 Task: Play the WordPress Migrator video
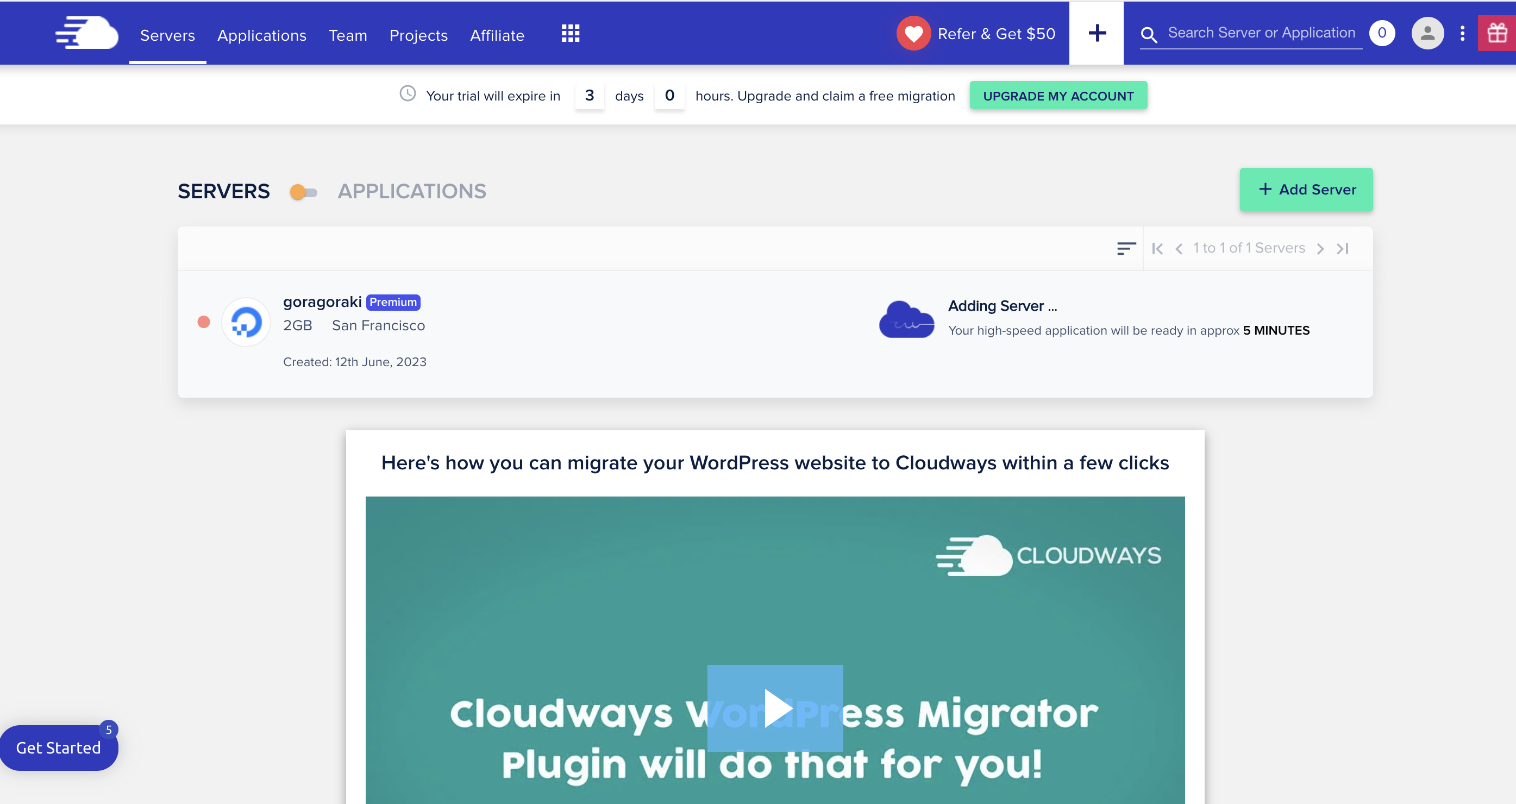click(x=774, y=708)
